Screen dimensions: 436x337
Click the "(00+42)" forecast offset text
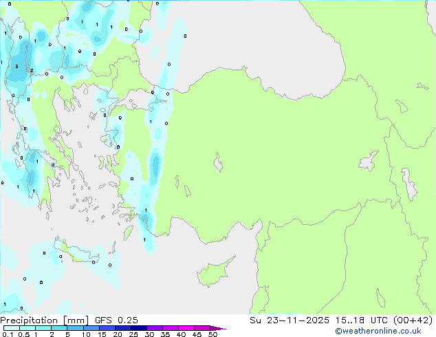[x=413, y=320]
